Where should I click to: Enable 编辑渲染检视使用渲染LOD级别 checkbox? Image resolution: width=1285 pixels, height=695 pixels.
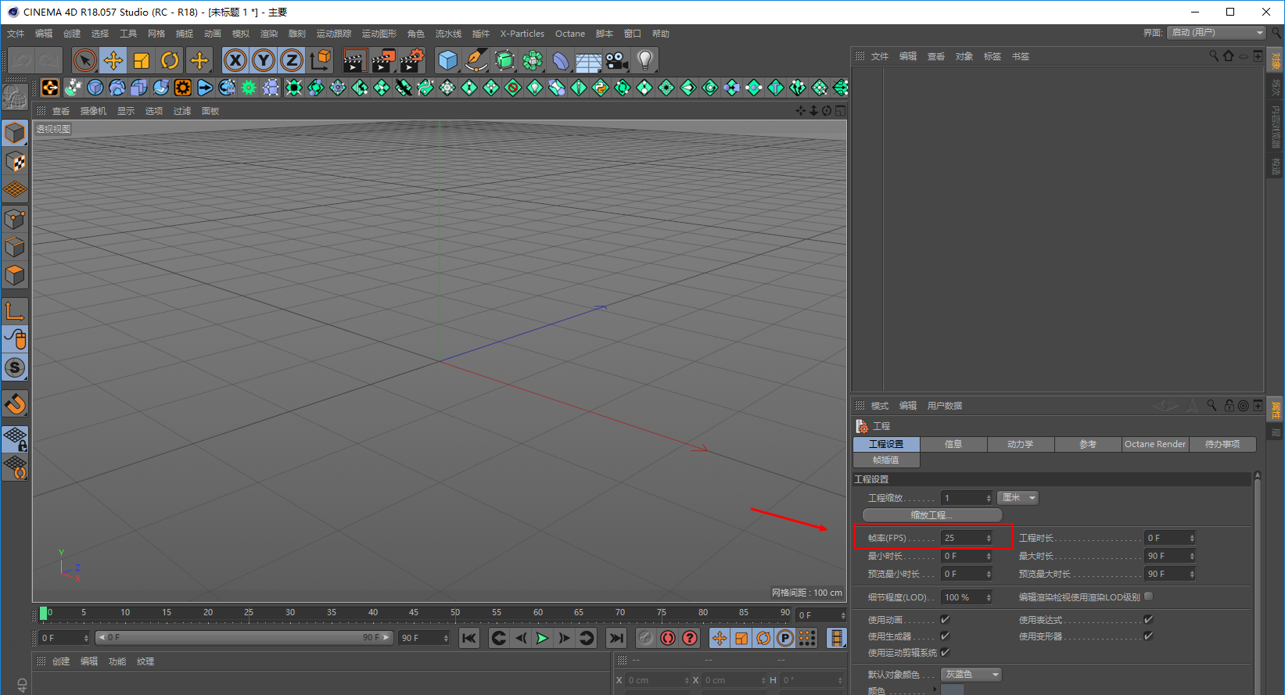(1148, 596)
